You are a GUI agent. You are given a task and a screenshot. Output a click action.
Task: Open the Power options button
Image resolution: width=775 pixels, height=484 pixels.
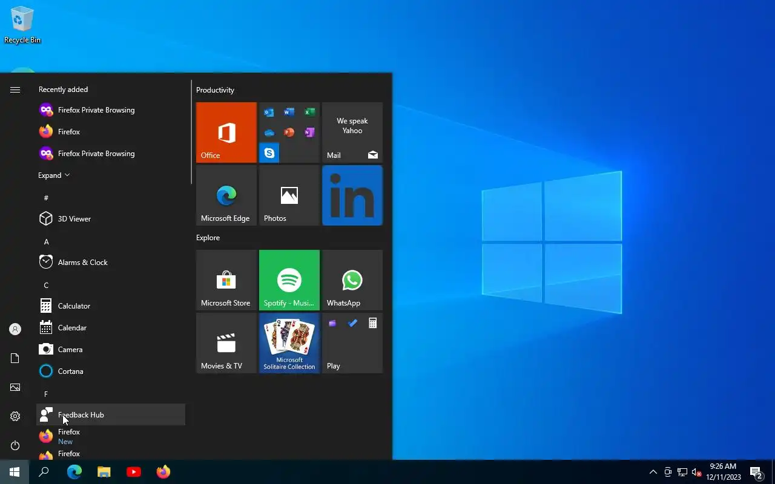click(x=15, y=445)
